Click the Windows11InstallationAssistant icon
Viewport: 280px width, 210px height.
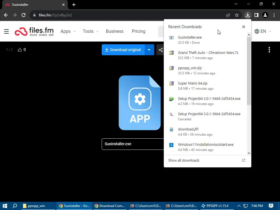point(171,145)
